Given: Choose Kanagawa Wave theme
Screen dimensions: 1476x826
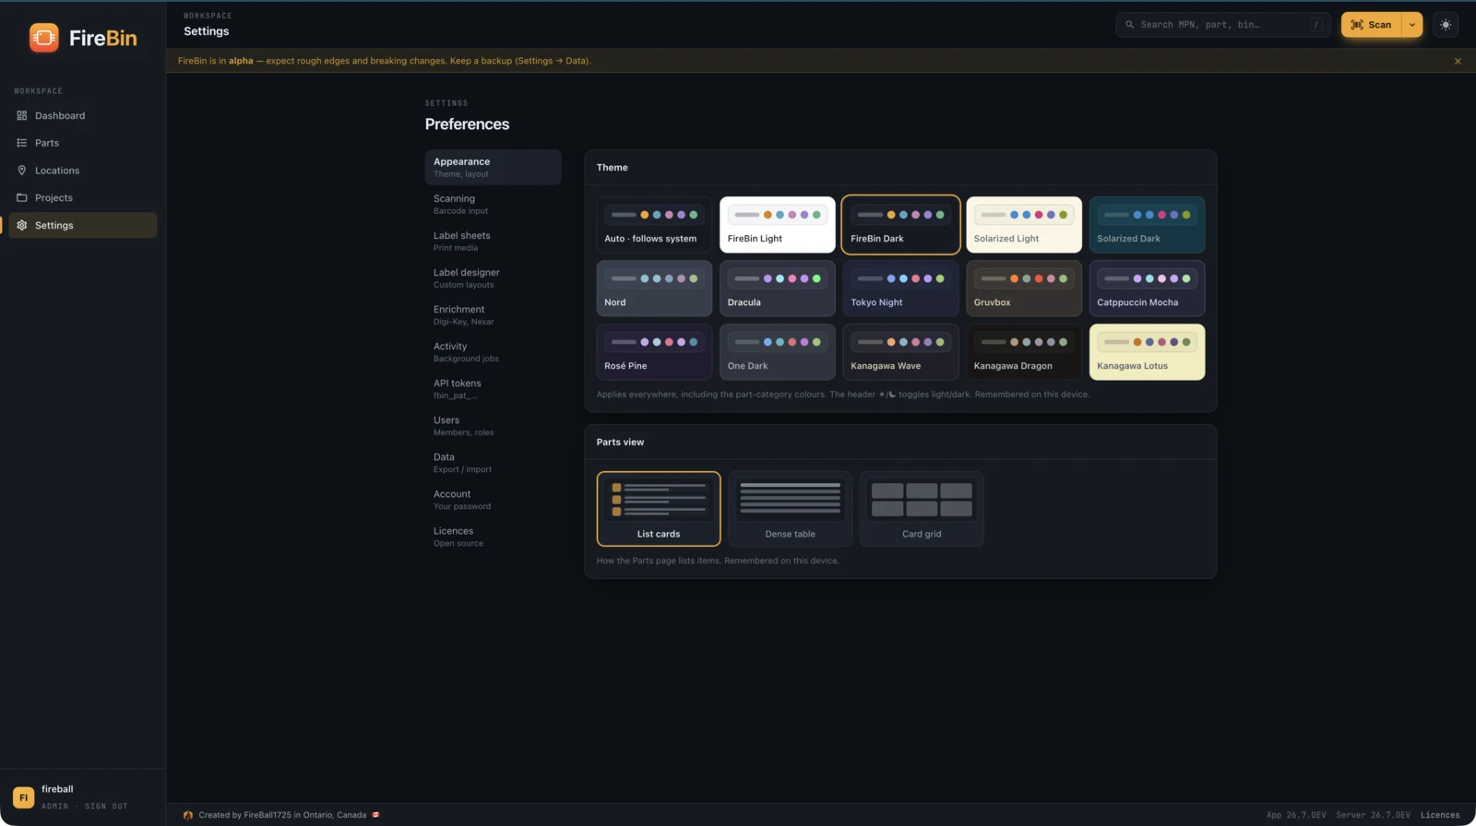Looking at the screenshot, I should click(x=900, y=352).
